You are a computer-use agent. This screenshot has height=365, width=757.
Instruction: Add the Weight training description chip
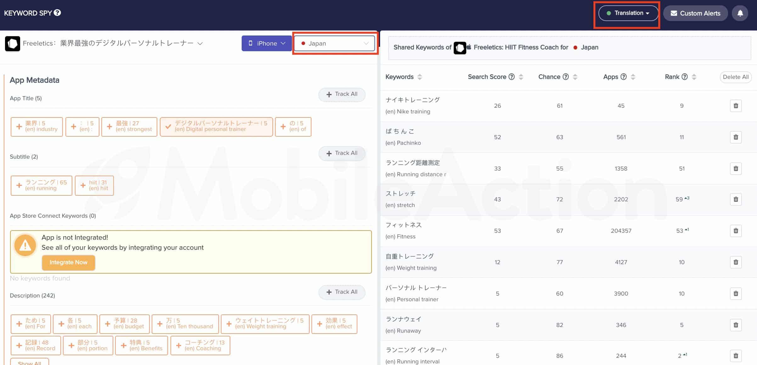click(x=265, y=324)
